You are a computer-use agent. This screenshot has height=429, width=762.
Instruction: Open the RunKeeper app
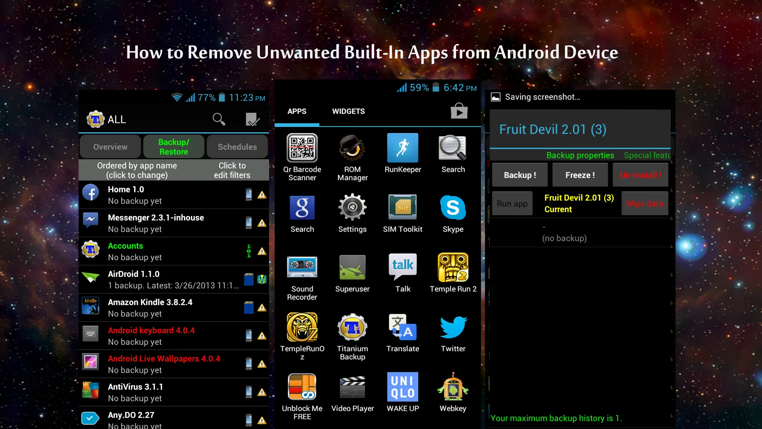(x=402, y=153)
